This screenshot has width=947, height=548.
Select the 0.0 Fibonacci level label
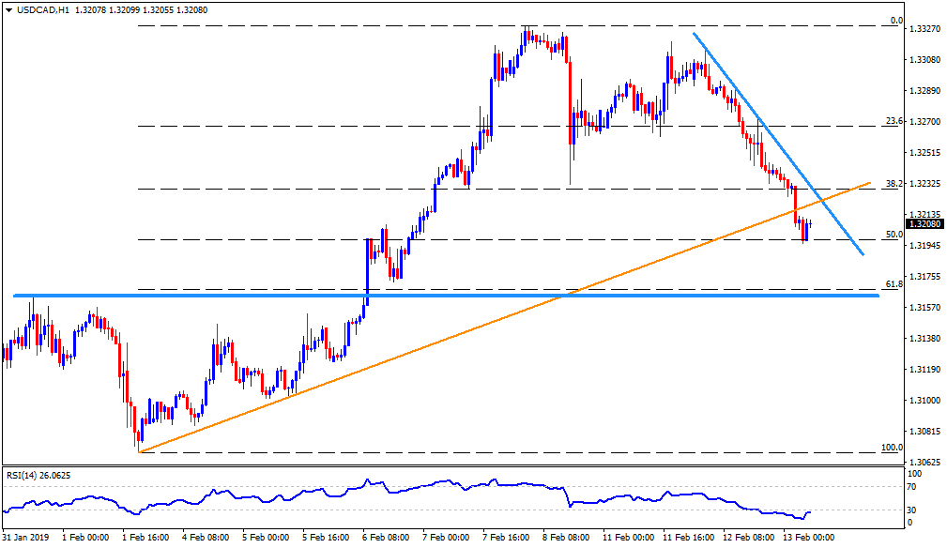[895, 21]
